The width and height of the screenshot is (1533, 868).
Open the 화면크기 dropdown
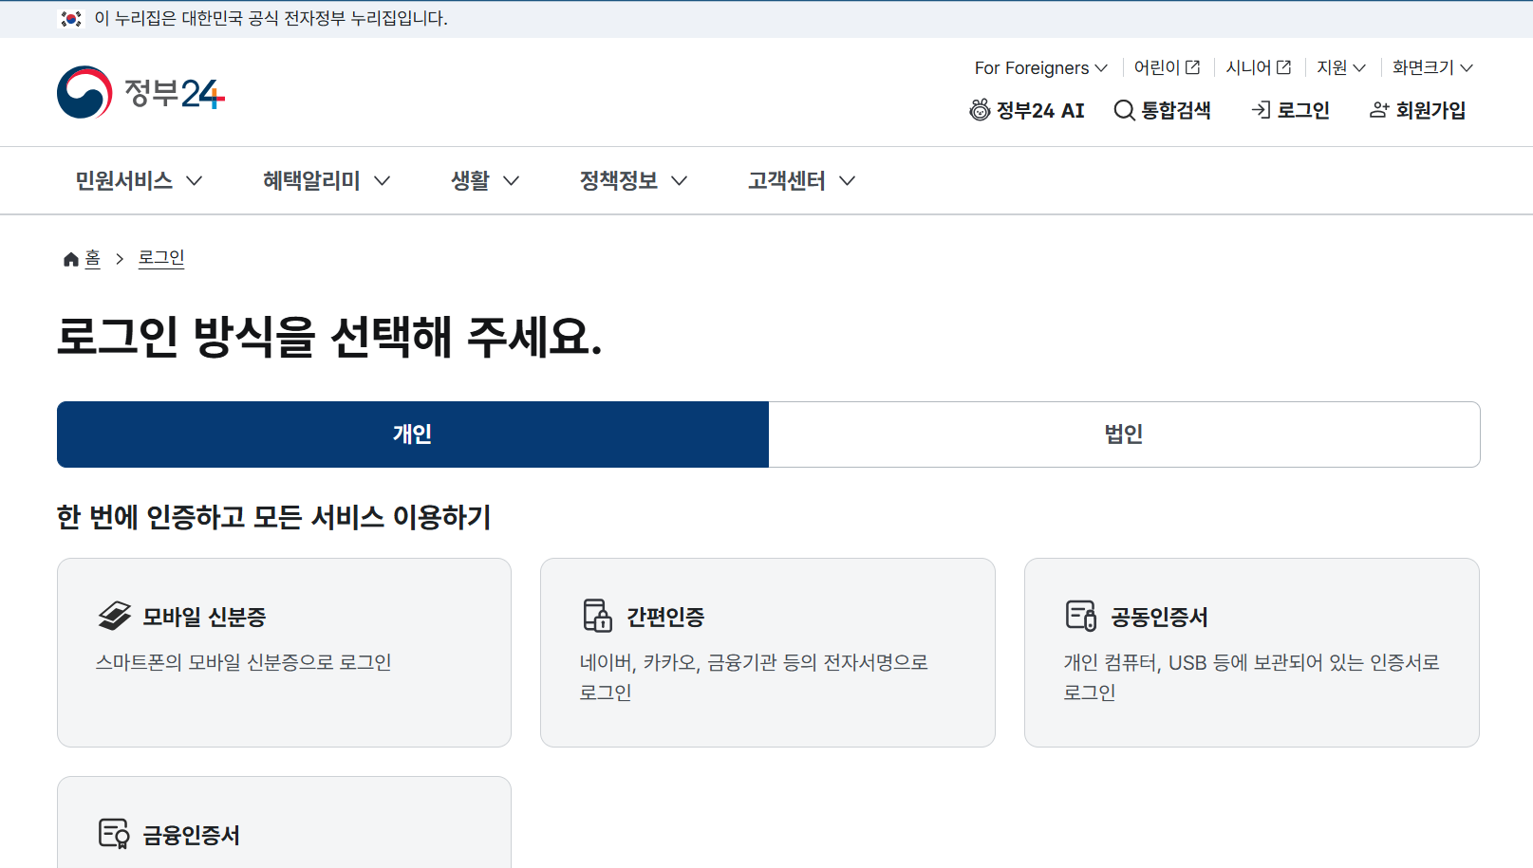(x=1432, y=67)
